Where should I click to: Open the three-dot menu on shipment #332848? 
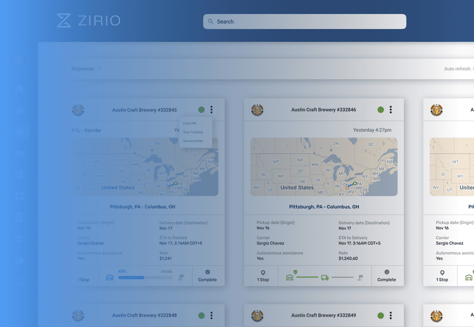click(211, 315)
